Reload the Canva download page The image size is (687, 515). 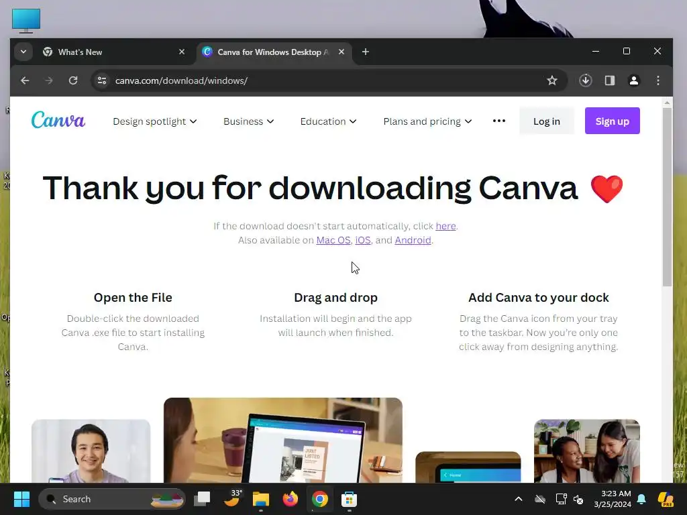coord(73,80)
